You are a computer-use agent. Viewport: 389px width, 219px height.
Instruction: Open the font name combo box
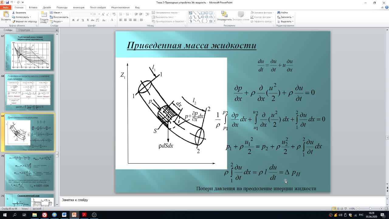click(81, 14)
